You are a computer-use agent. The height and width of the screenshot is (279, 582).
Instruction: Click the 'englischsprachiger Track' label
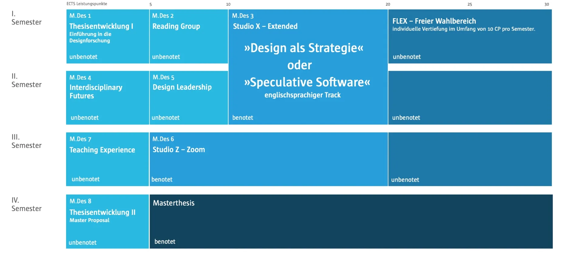point(303,95)
